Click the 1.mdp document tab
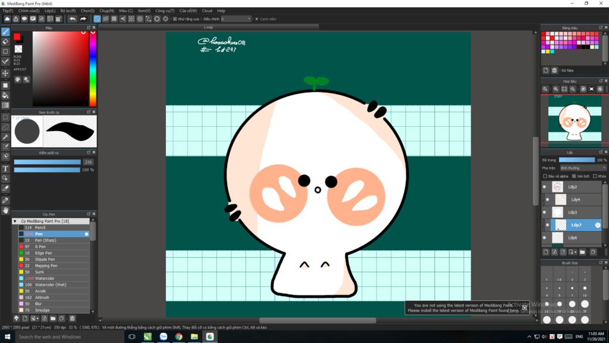The width and height of the screenshot is (609, 343). coord(209,27)
